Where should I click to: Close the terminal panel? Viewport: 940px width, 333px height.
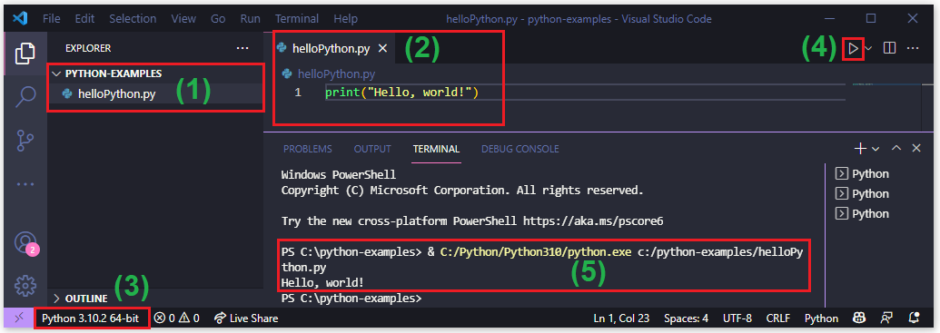pyautogui.click(x=916, y=148)
